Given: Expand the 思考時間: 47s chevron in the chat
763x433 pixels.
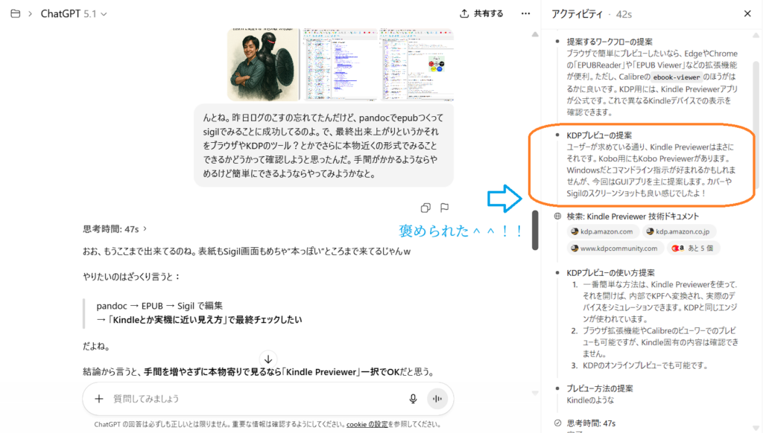Looking at the screenshot, I should [x=145, y=229].
